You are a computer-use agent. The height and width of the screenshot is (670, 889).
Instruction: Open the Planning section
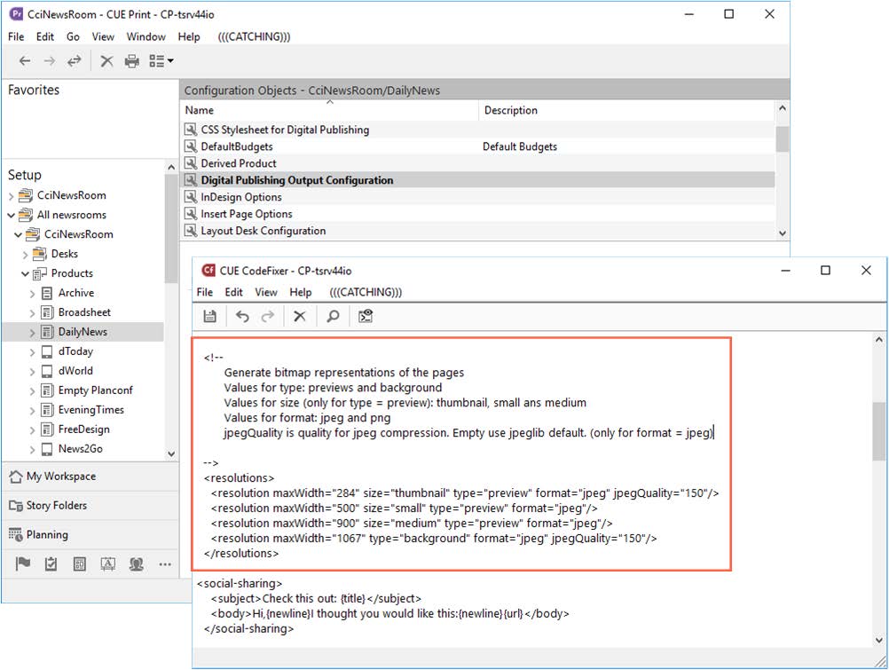47,535
